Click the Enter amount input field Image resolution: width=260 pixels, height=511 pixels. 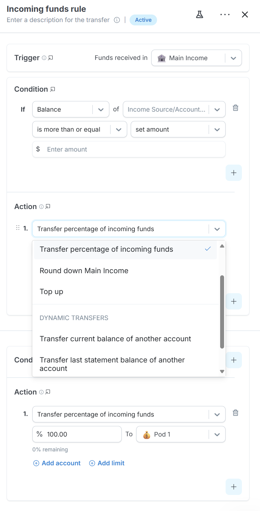click(129, 149)
